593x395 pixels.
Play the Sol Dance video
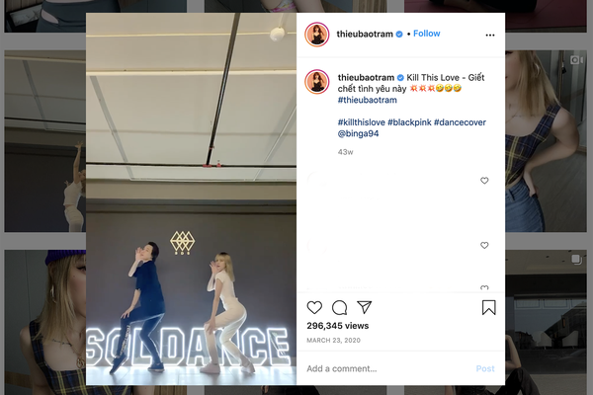(x=191, y=198)
